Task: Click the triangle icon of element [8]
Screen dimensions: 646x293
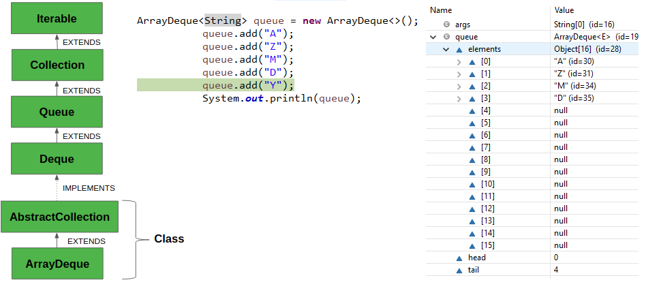Action: [472, 159]
